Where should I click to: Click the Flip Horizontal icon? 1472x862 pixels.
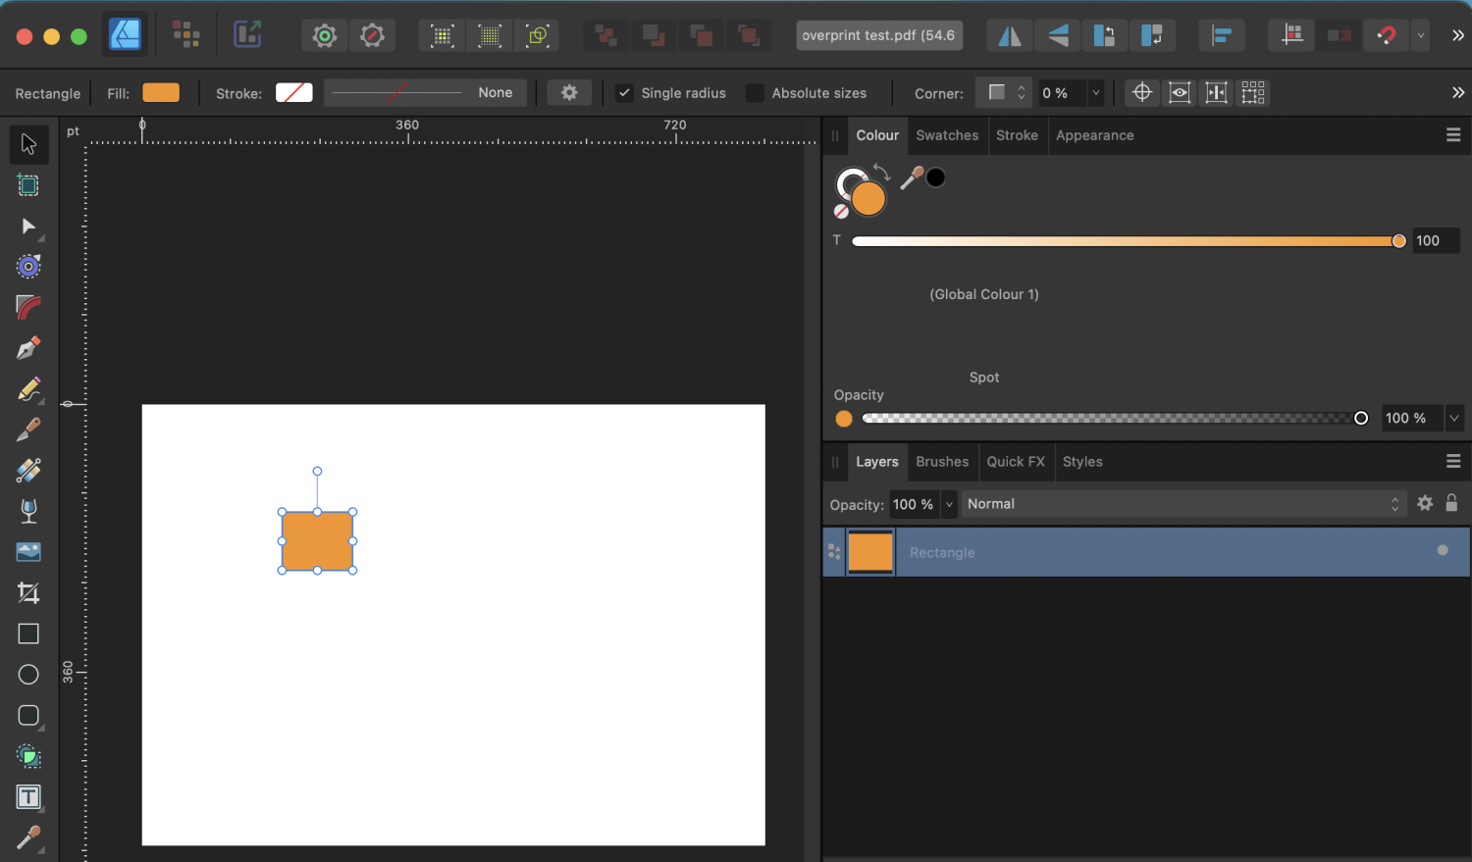pos(1009,36)
